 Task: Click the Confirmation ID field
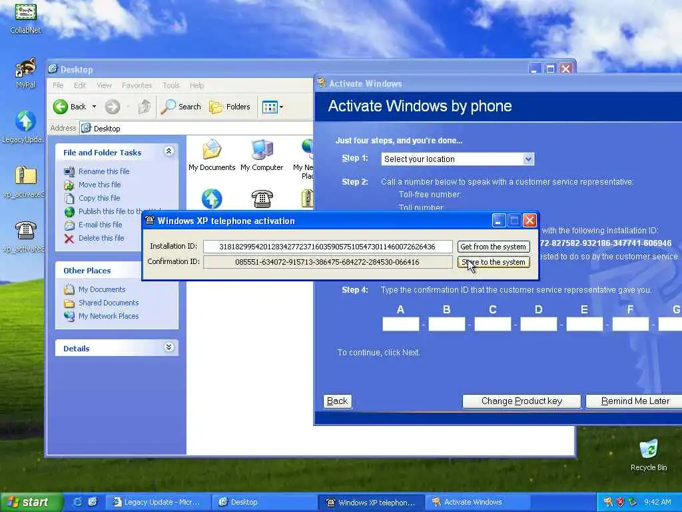point(328,261)
